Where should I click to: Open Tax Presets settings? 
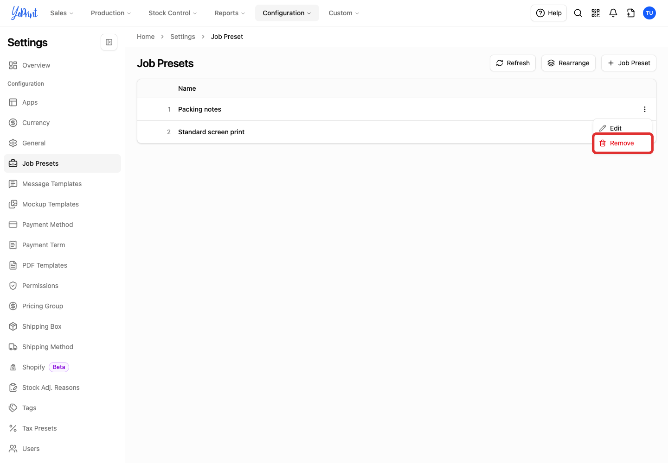(x=62, y=428)
